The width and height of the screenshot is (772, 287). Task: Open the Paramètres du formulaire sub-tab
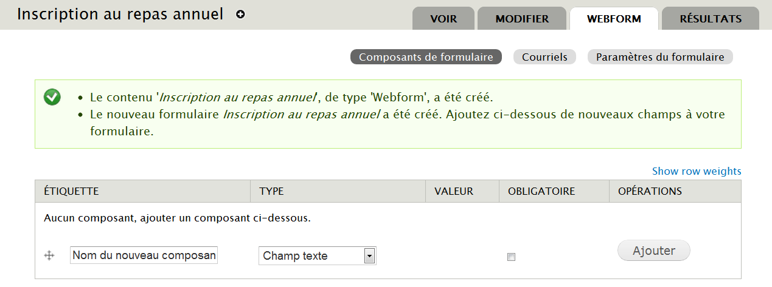(x=660, y=57)
